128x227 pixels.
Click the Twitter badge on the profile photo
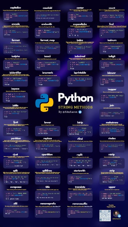click(119, 216)
